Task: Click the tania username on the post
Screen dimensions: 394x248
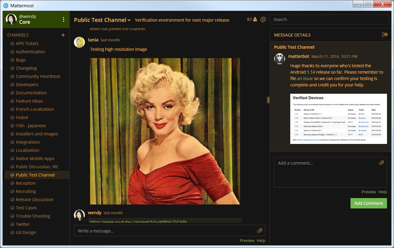Action: pos(93,40)
